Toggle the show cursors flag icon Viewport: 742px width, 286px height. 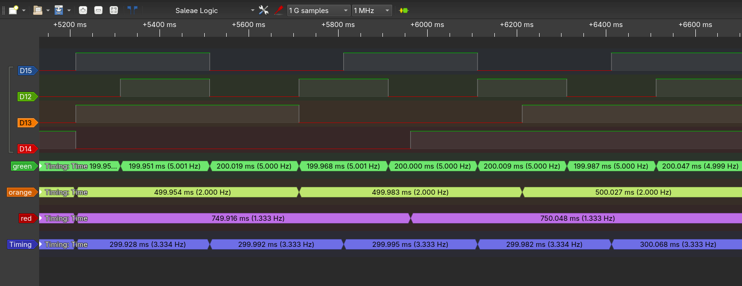[x=132, y=10]
